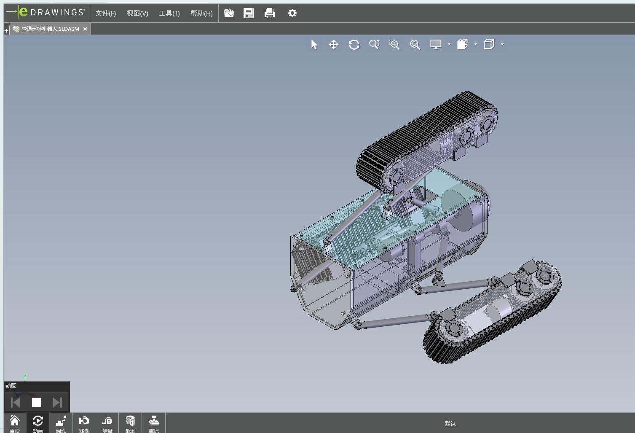This screenshot has width=635, height=433.
Task: Activate the Pan move tool
Action: [334, 45]
